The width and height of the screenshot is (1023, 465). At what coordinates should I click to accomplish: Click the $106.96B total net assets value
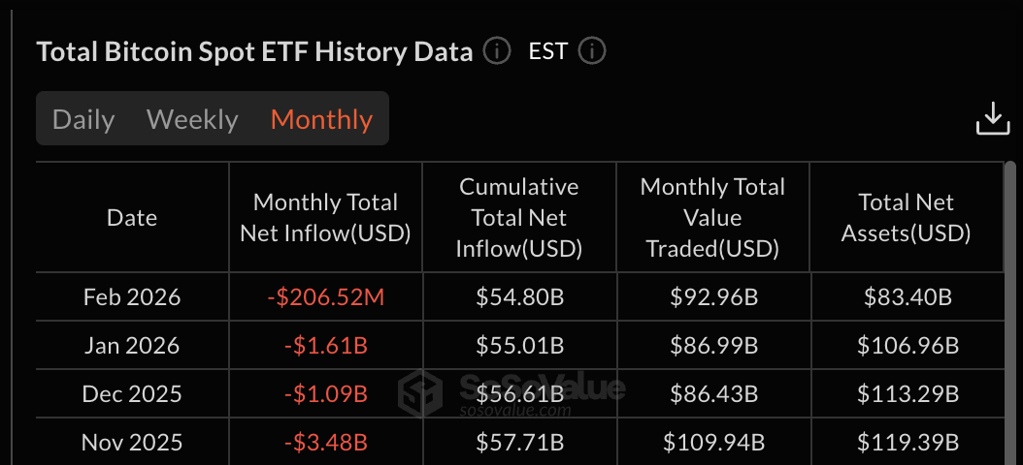(907, 346)
